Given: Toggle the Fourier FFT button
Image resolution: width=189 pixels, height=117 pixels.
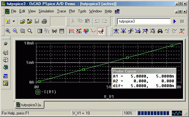Looking at the screenshot, I should (47, 31).
